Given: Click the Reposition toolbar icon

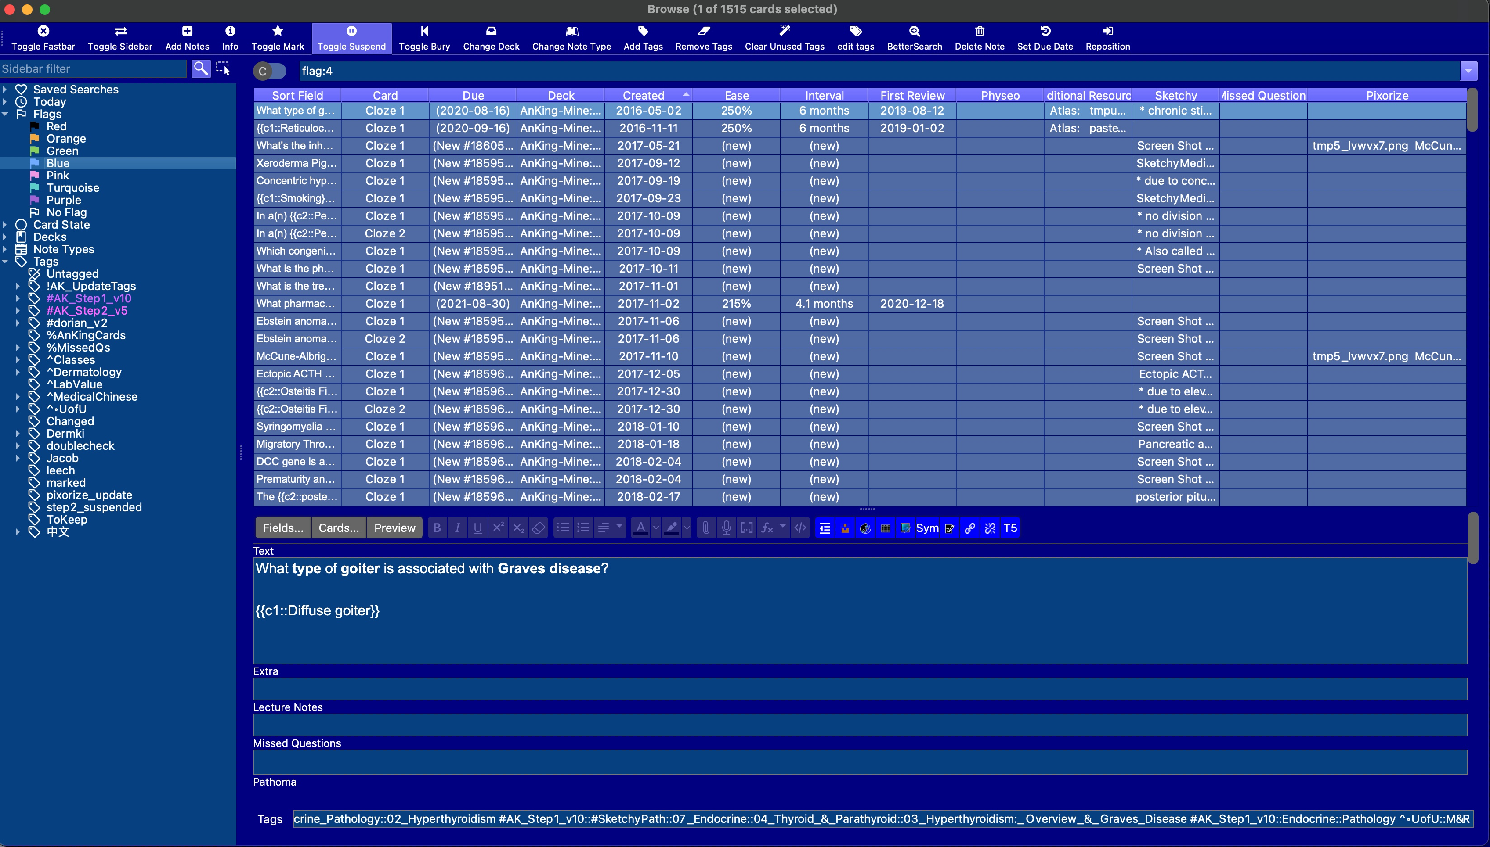Looking at the screenshot, I should point(1107,32).
